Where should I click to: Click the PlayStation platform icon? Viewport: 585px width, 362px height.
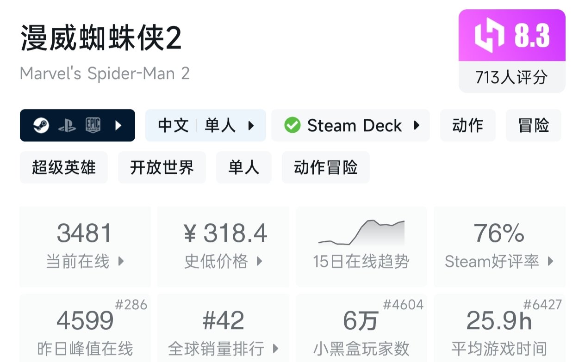[x=67, y=125]
